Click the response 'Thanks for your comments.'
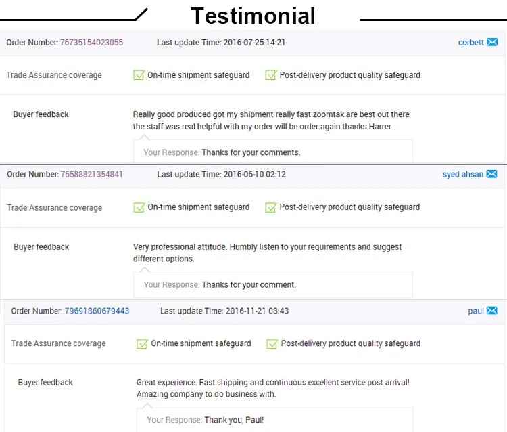Image resolution: width=507 pixels, height=432 pixels. point(251,152)
